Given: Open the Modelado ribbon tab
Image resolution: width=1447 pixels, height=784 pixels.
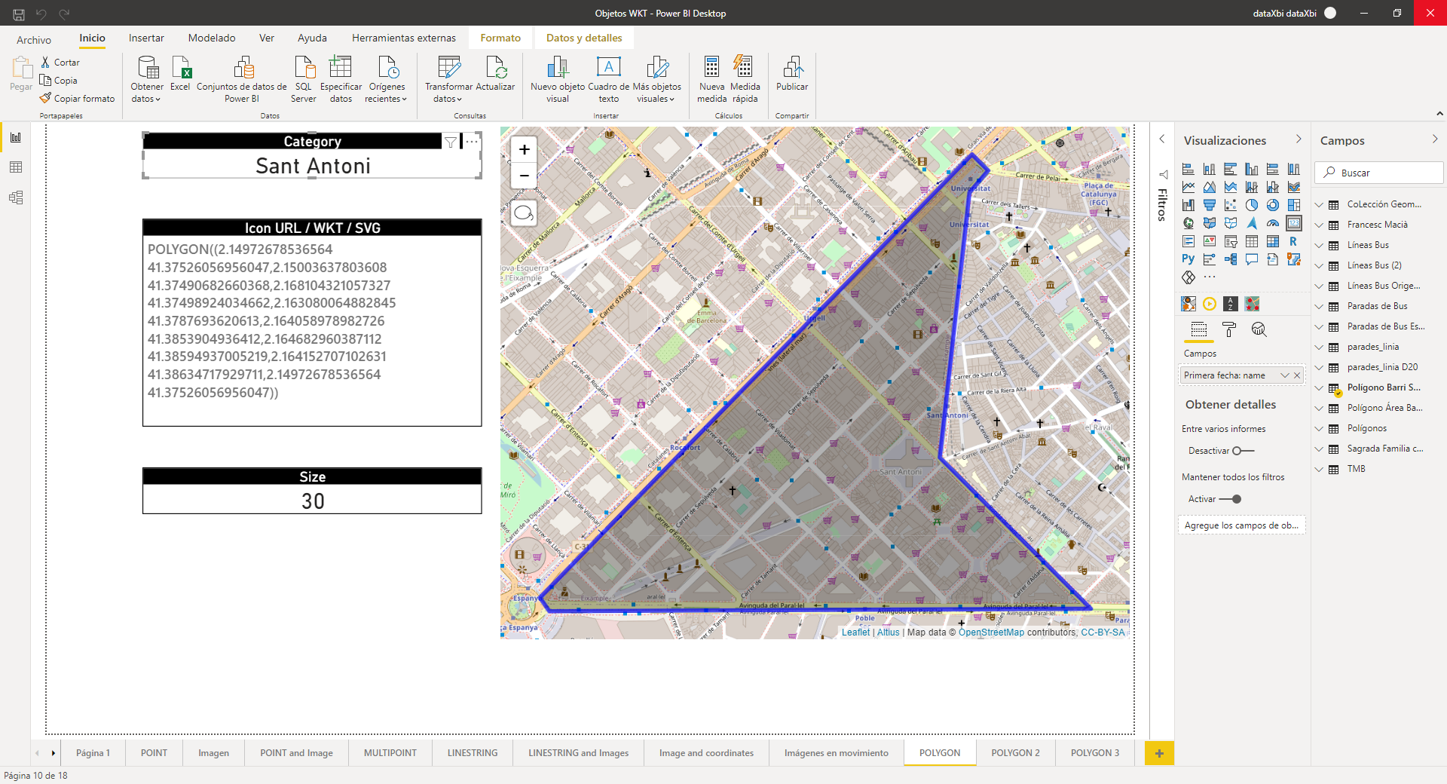Looking at the screenshot, I should point(212,38).
